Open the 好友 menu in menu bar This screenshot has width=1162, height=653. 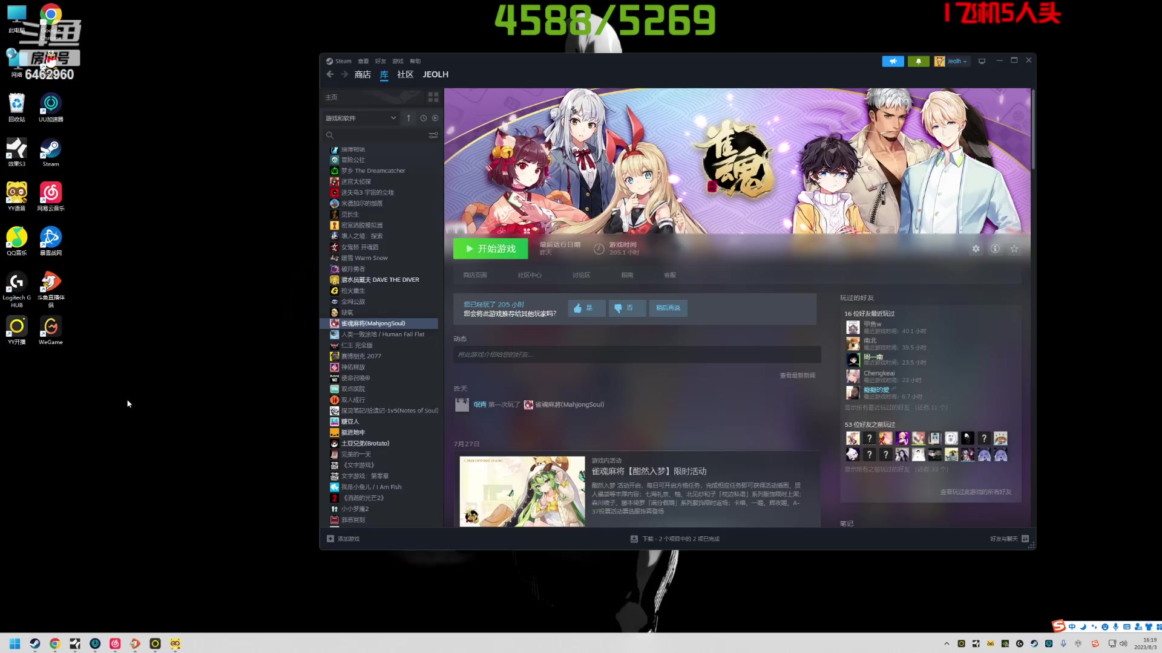pos(380,61)
